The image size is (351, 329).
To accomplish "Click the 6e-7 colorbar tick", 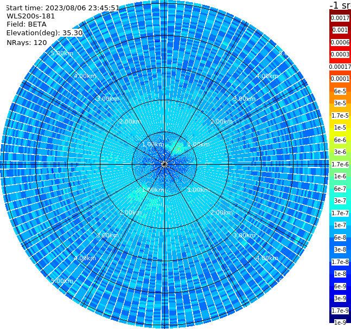I will click(x=340, y=189).
